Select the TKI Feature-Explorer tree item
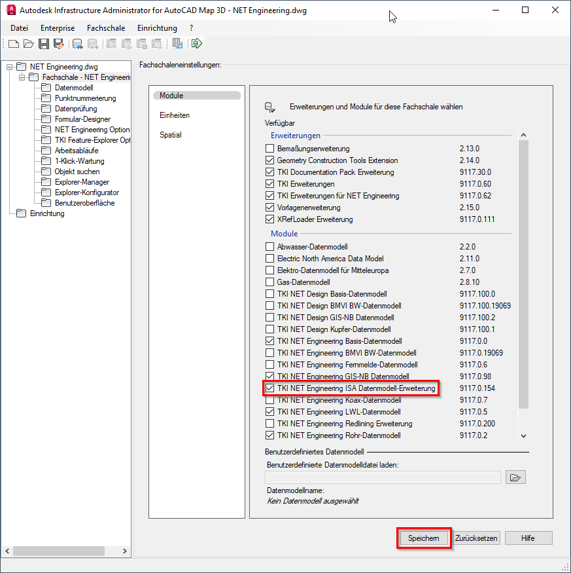The image size is (571, 573). [92, 140]
